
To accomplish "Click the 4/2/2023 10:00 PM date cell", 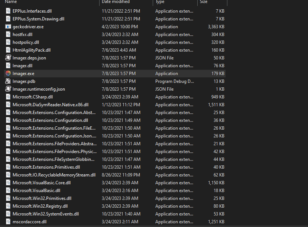I will coord(120,27).
